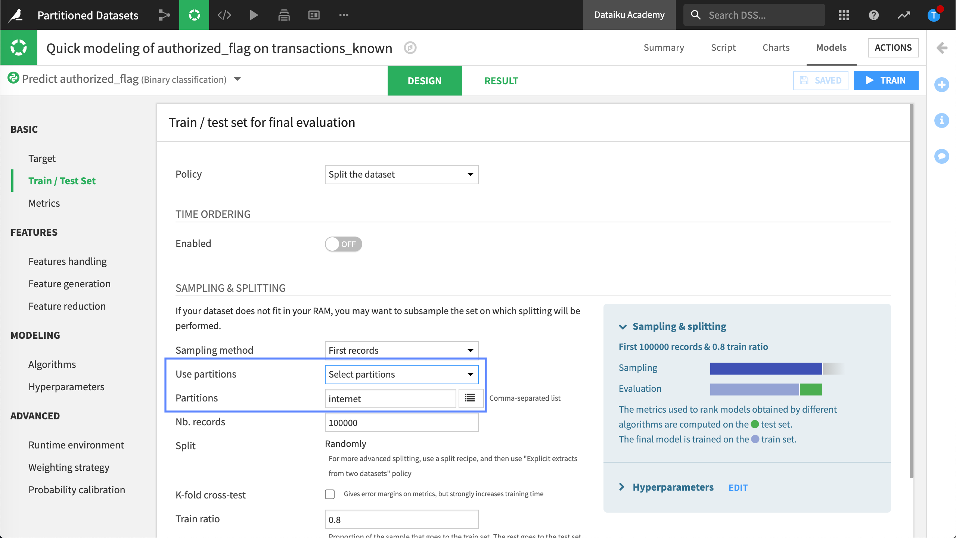This screenshot has height=538, width=956.
Task: Switch to the RESULT tab
Action: 501,81
